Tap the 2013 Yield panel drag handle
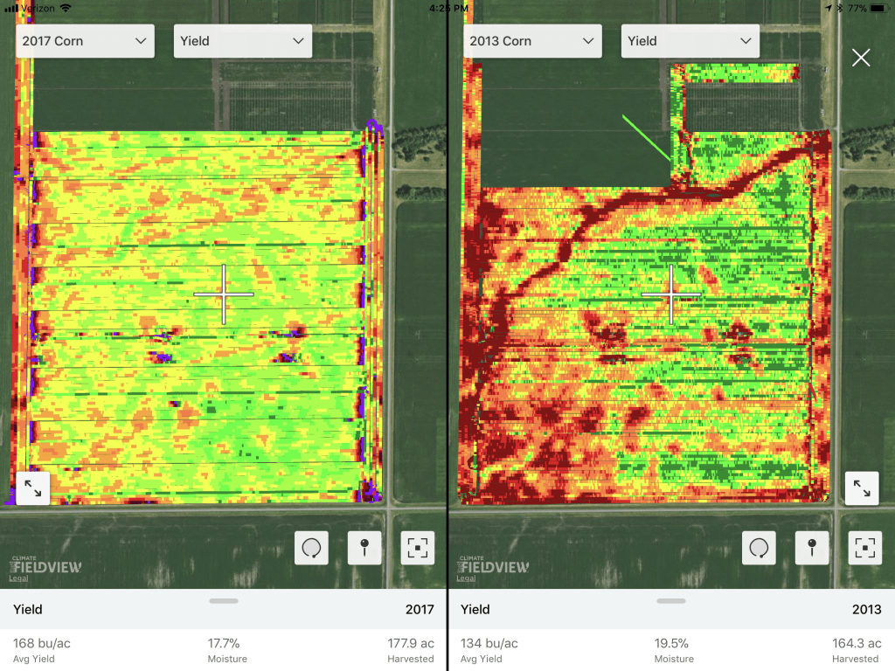895x671 pixels. (671, 601)
